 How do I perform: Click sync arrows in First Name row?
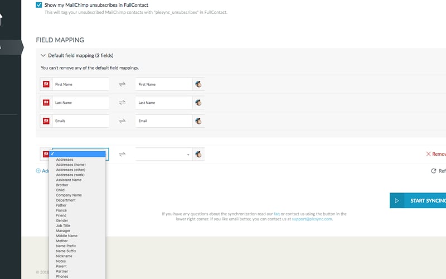point(122,84)
